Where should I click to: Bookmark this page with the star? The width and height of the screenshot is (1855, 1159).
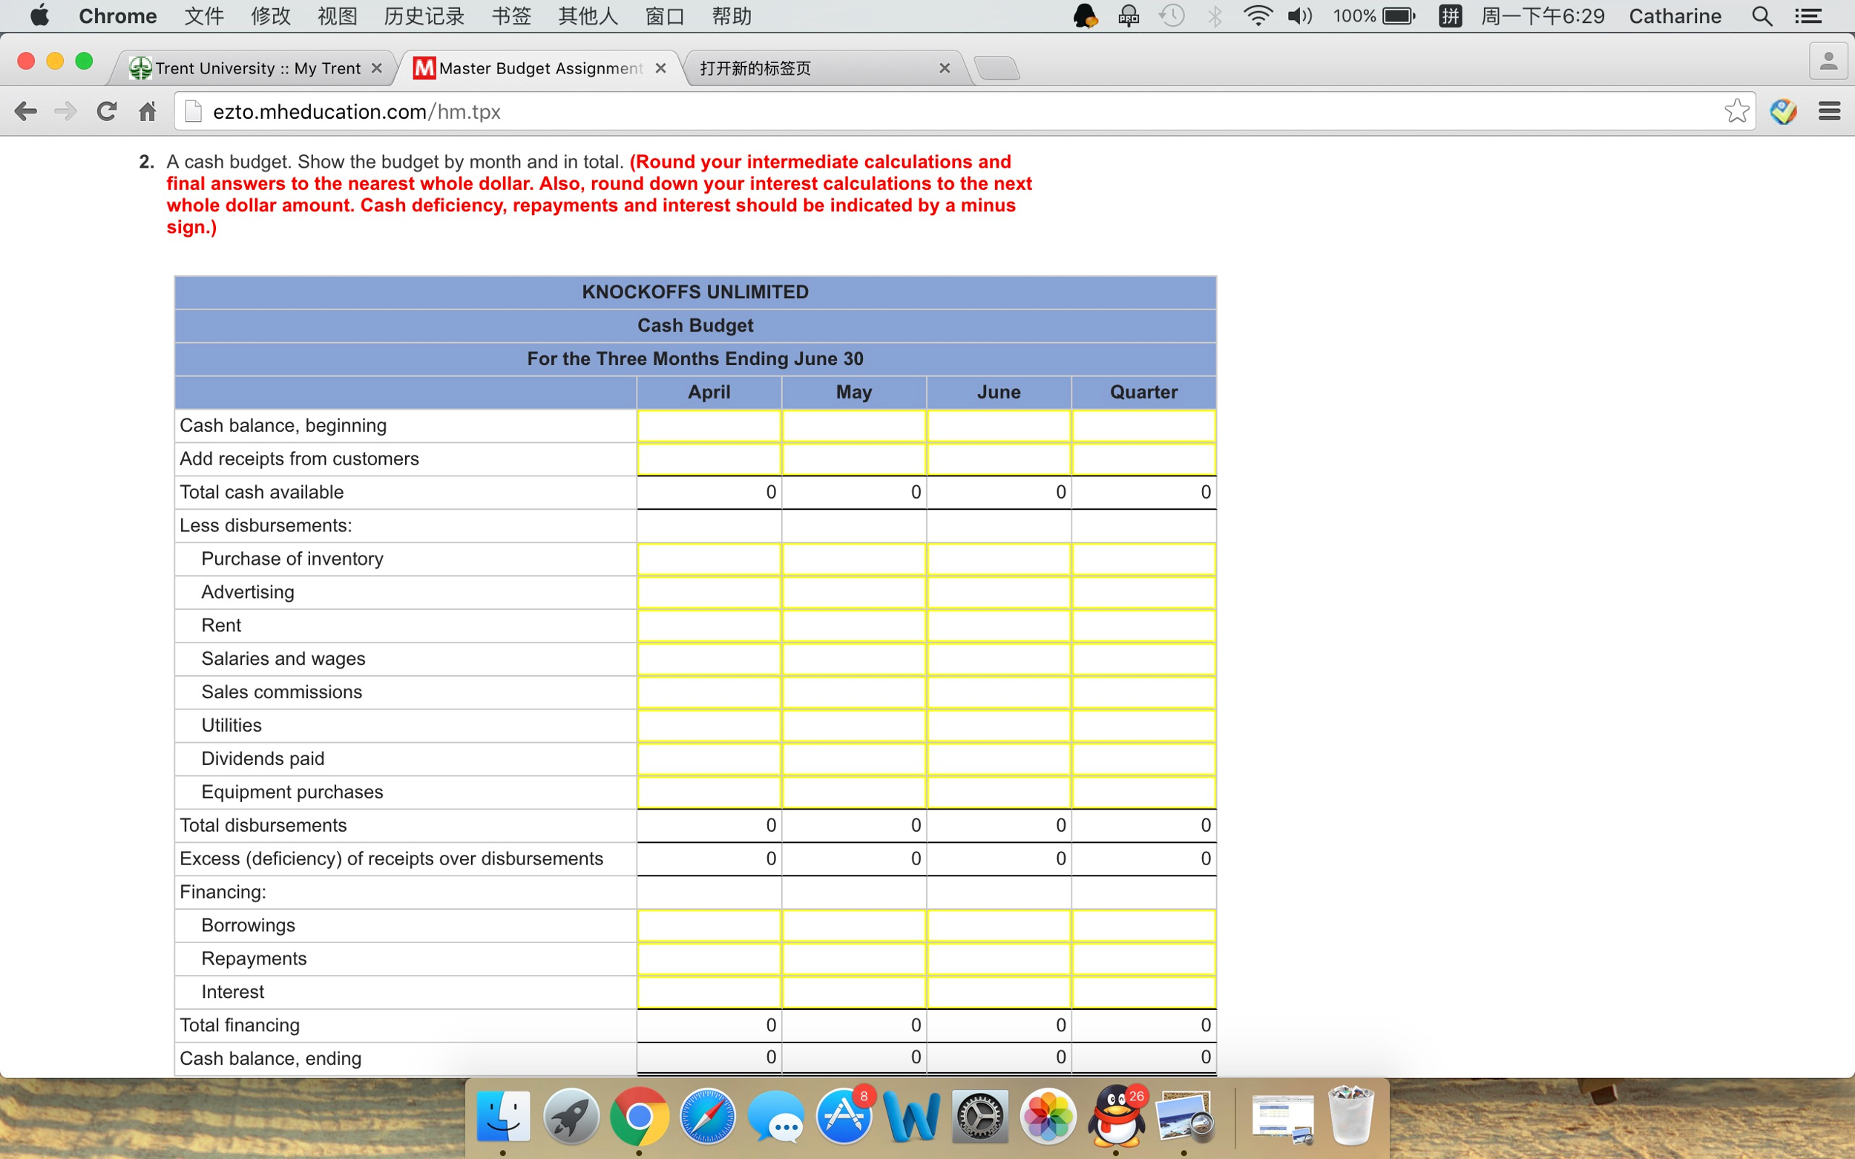point(1737,111)
